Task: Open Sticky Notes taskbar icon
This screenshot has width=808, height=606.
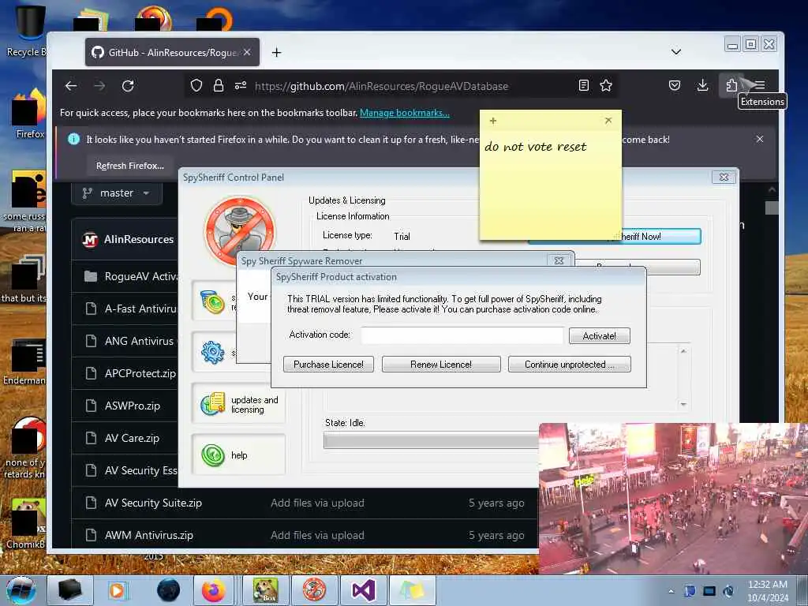Action: (x=412, y=590)
